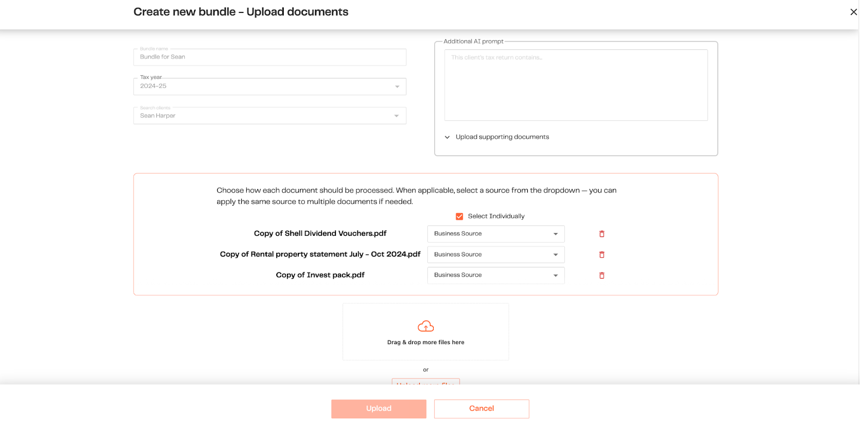Remove Copy of Invest pack.pdf
Viewport: 860px width, 421px height.
[601, 275]
